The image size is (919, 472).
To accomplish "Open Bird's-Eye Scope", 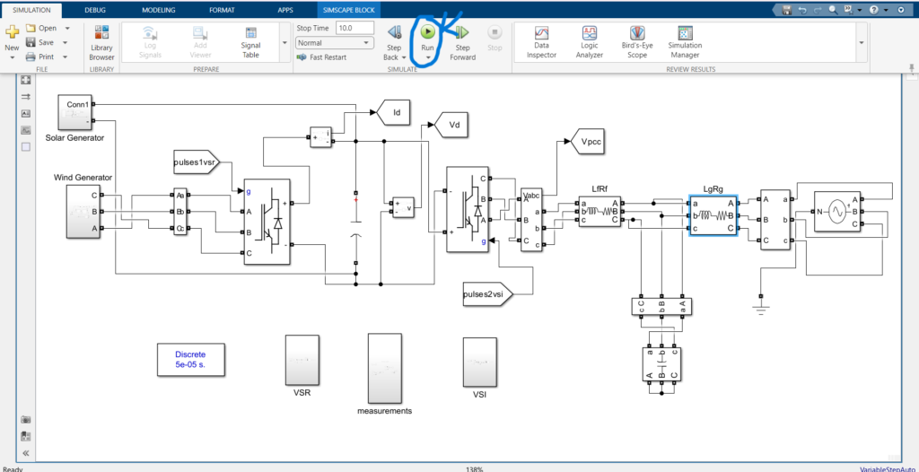I will [x=637, y=42].
